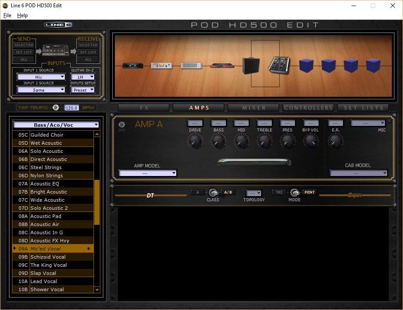The height and width of the screenshot is (310, 403).
Task: Open the File menu
Action: tap(7, 15)
